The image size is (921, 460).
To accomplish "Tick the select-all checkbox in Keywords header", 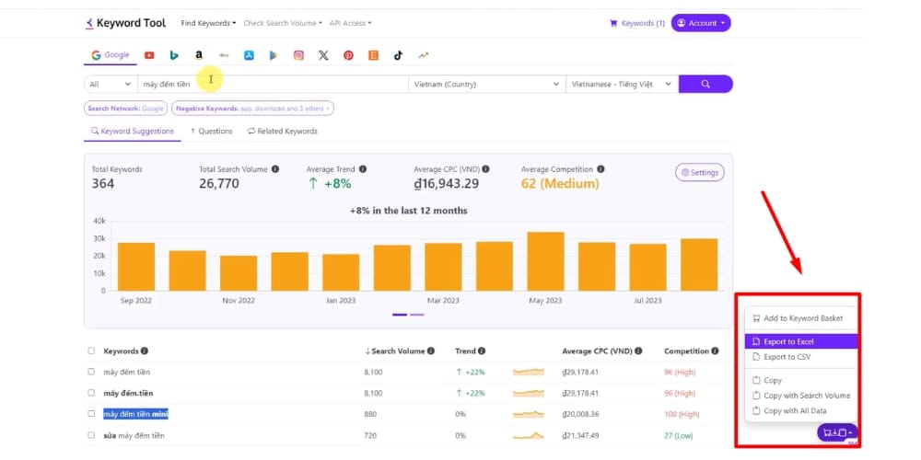I will (x=91, y=351).
